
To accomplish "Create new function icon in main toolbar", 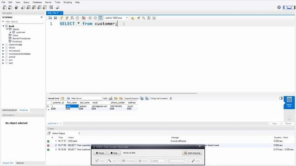I will point(45,7).
